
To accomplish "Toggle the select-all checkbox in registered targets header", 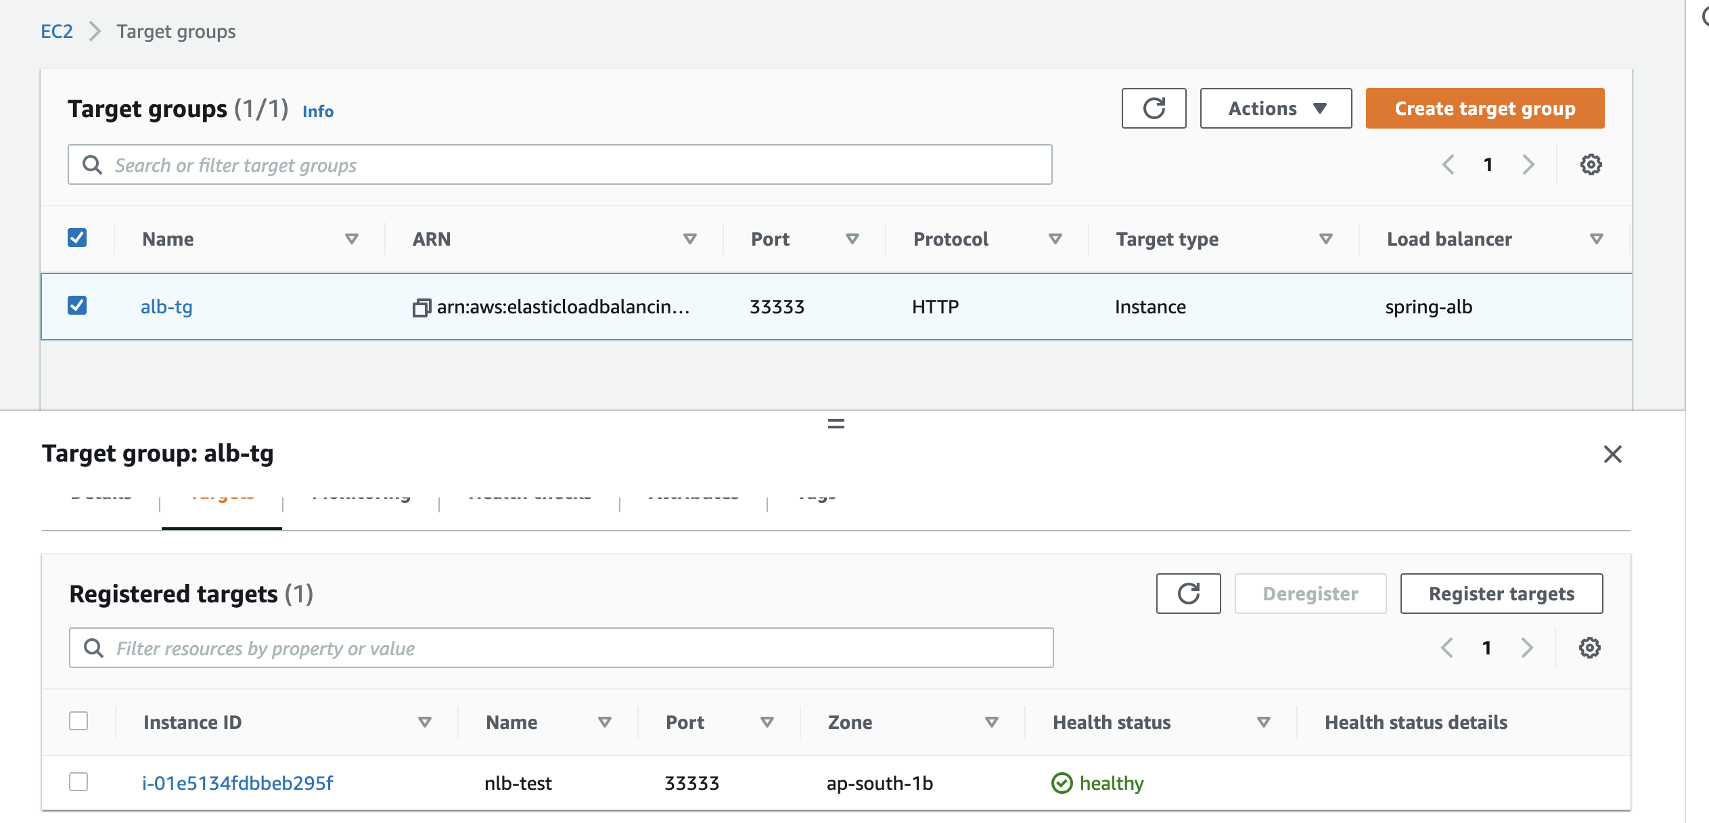I will point(78,721).
